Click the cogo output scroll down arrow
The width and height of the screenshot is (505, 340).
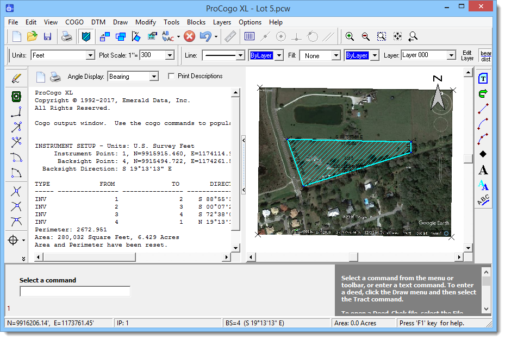[236, 248]
